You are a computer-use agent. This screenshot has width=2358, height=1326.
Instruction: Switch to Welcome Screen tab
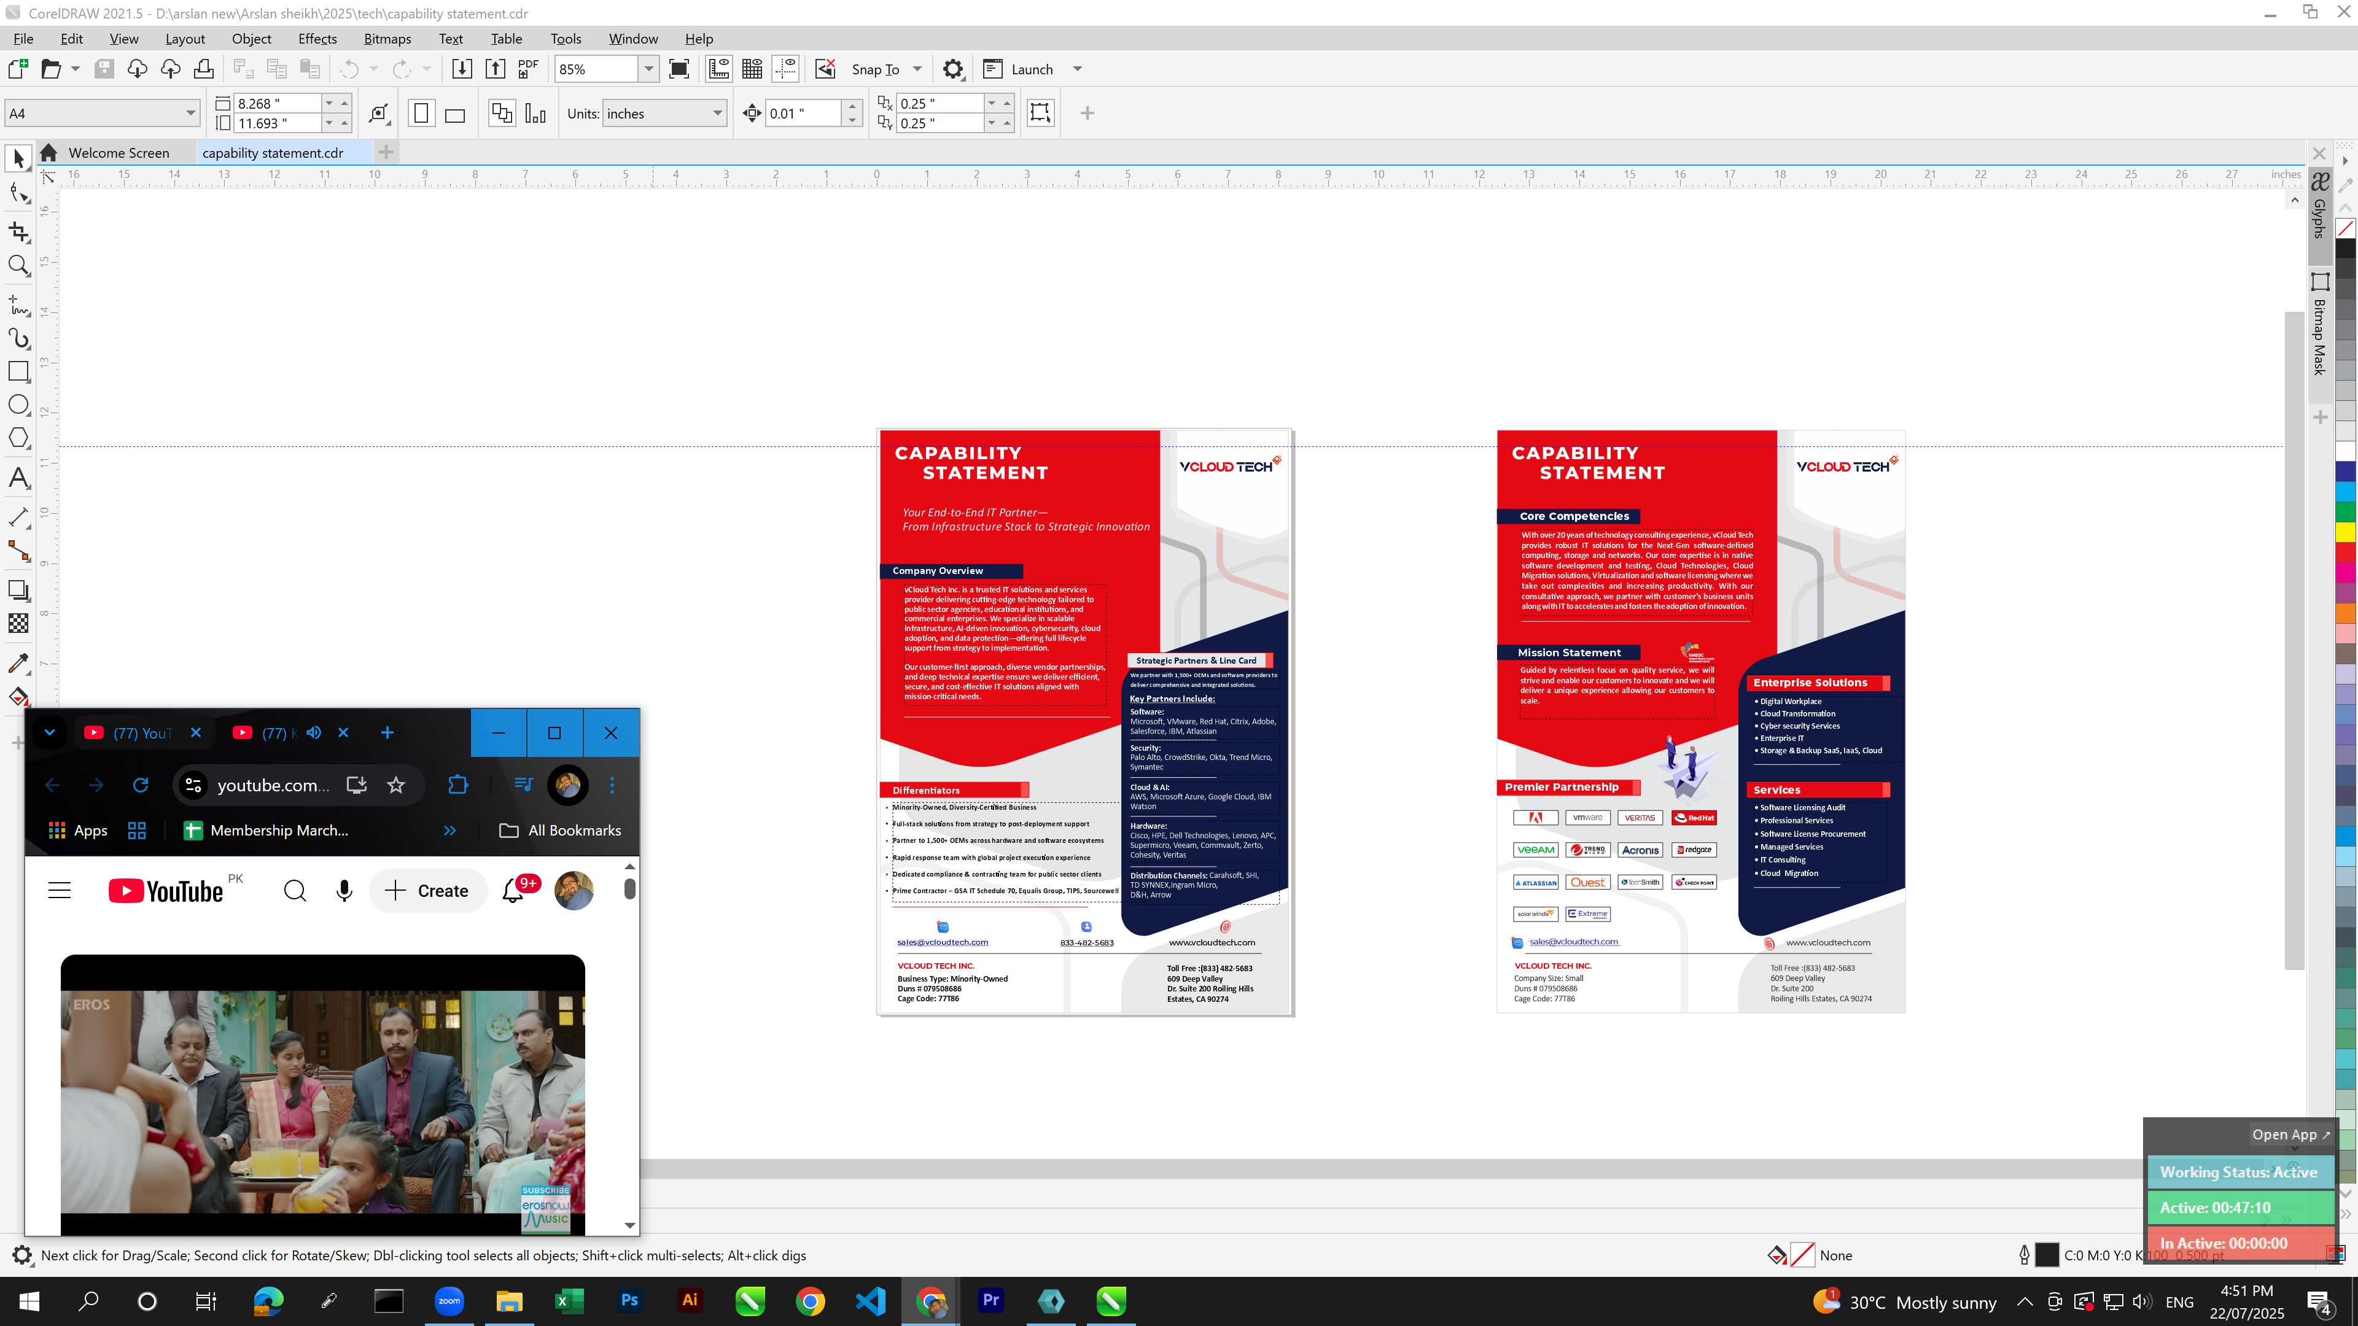point(118,153)
